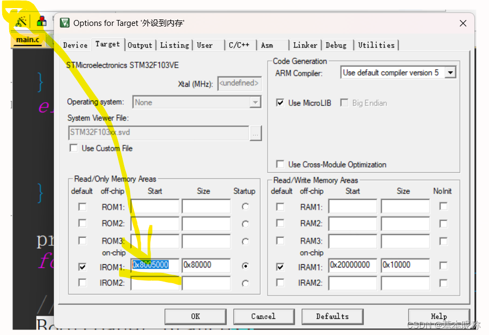This screenshot has width=489, height=335.
Task: Open the Utilities tab
Action: [x=376, y=45]
